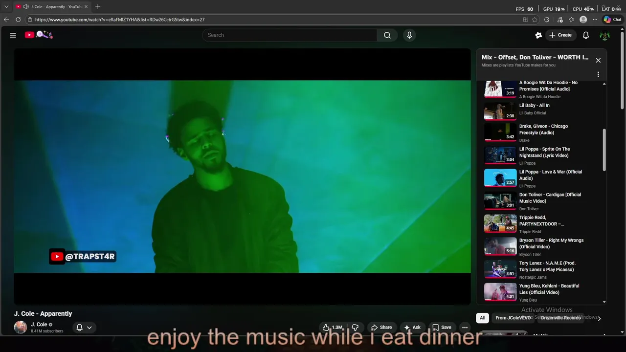Viewport: 626px width, 352px height.
Task: Open more actions three dots under video
Action: pos(465,328)
